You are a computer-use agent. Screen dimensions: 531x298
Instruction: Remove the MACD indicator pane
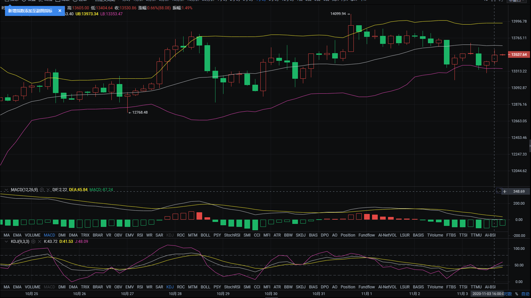48,190
